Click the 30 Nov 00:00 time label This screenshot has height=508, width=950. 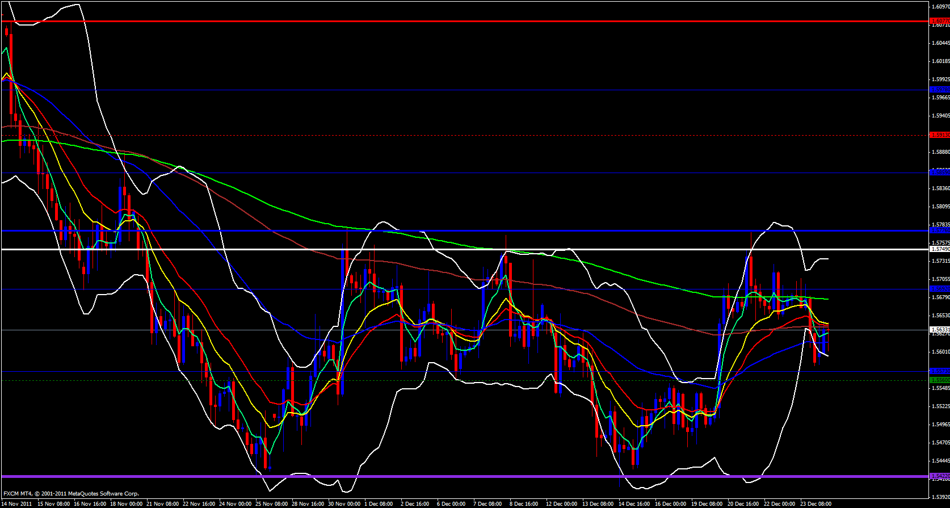344,504
